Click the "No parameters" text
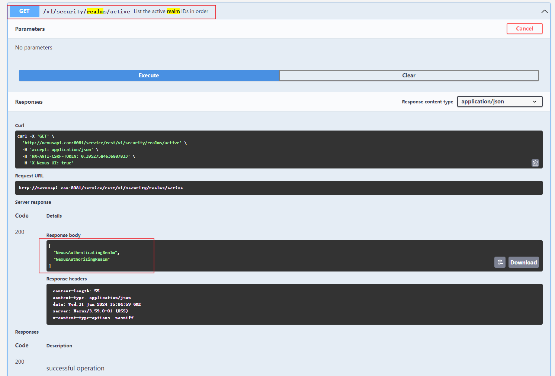Viewport: 555px width, 376px height. click(x=33, y=48)
